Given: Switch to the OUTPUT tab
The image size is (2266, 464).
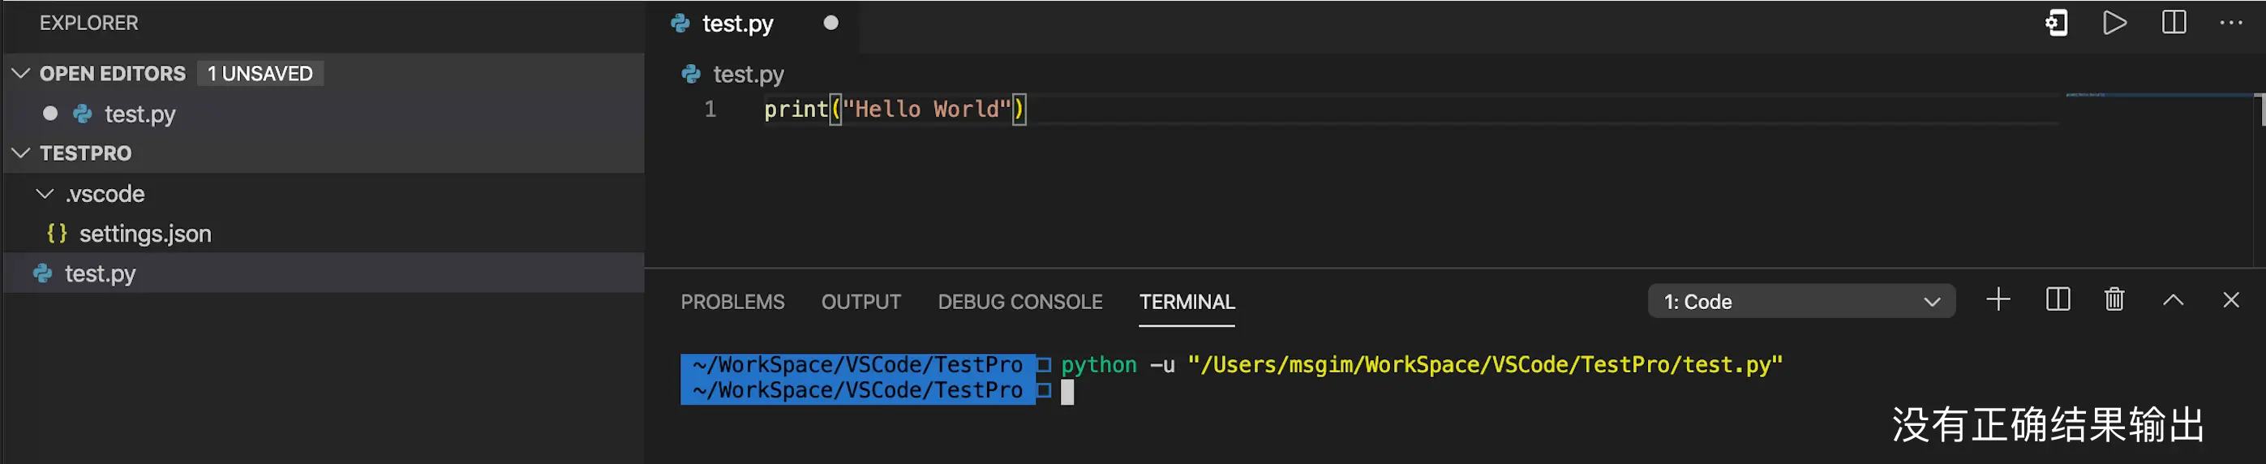Looking at the screenshot, I should tap(860, 302).
